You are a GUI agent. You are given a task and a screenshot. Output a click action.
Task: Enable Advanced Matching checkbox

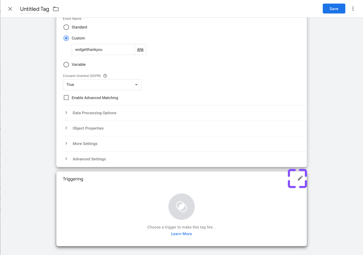[66, 98]
